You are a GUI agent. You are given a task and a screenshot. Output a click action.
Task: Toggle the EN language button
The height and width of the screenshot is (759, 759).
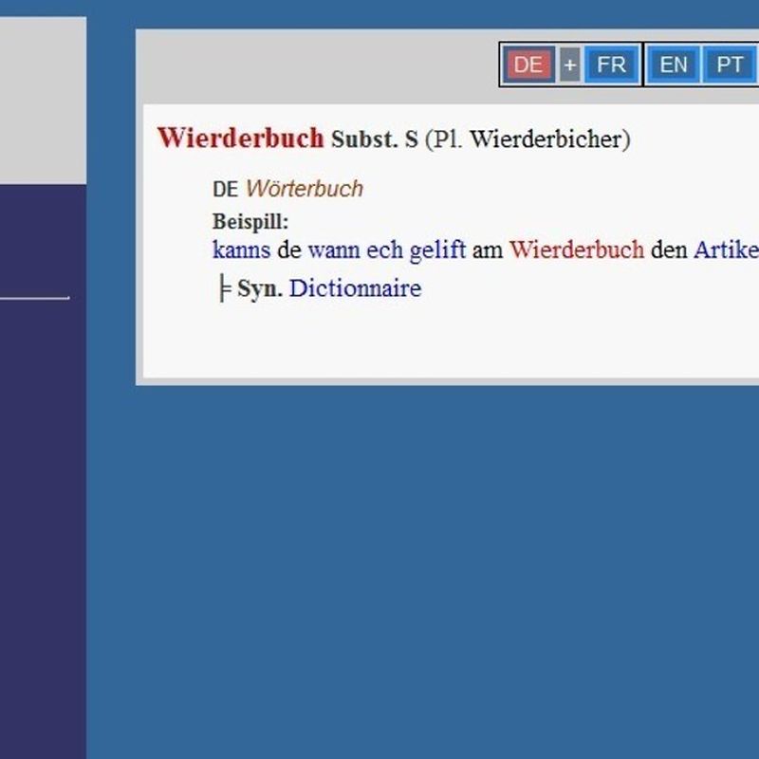tap(674, 65)
